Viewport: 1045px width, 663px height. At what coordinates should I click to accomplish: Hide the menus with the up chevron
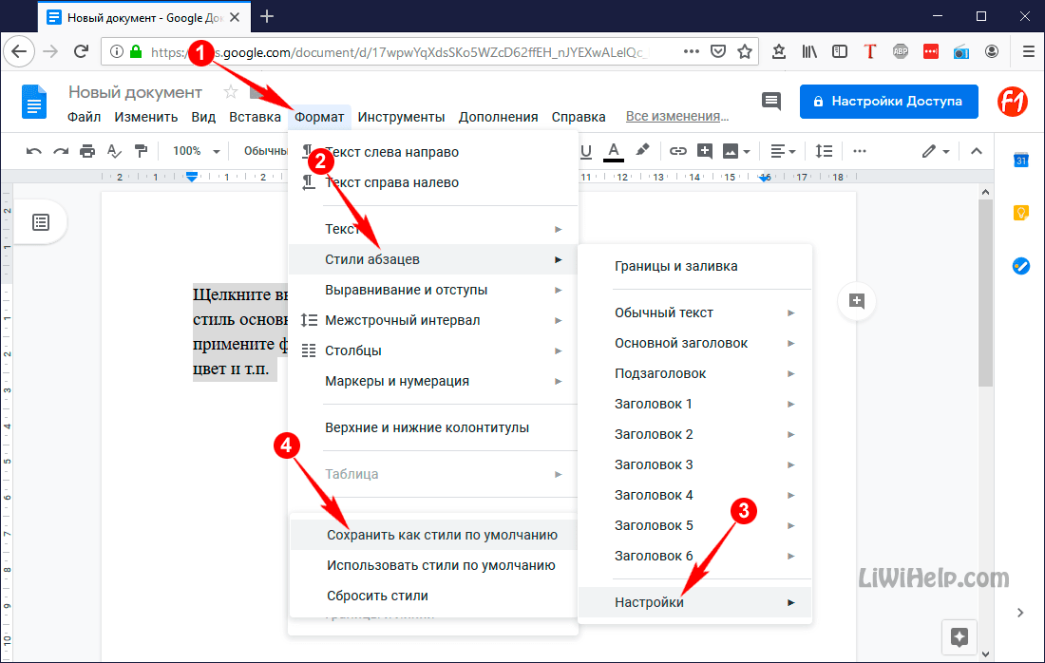[977, 151]
